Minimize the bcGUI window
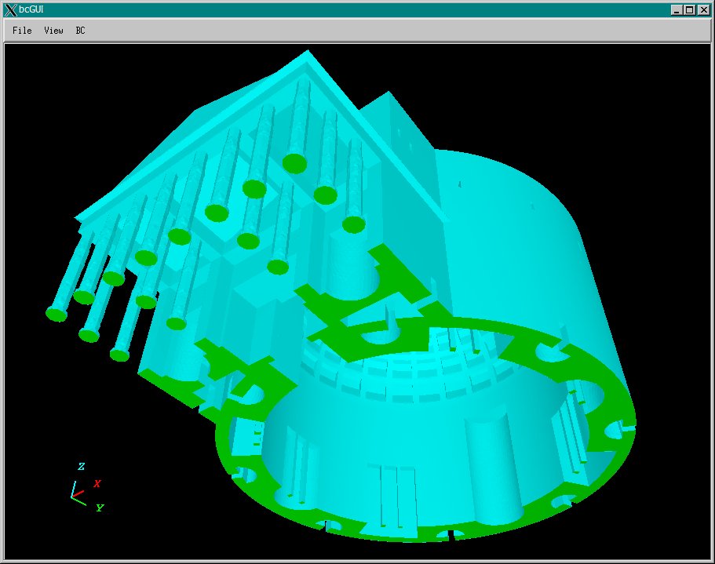The height and width of the screenshot is (564, 715). click(677, 9)
